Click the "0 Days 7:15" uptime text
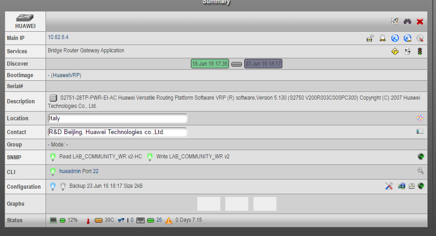Screen dimensions: 436x236 [189, 220]
